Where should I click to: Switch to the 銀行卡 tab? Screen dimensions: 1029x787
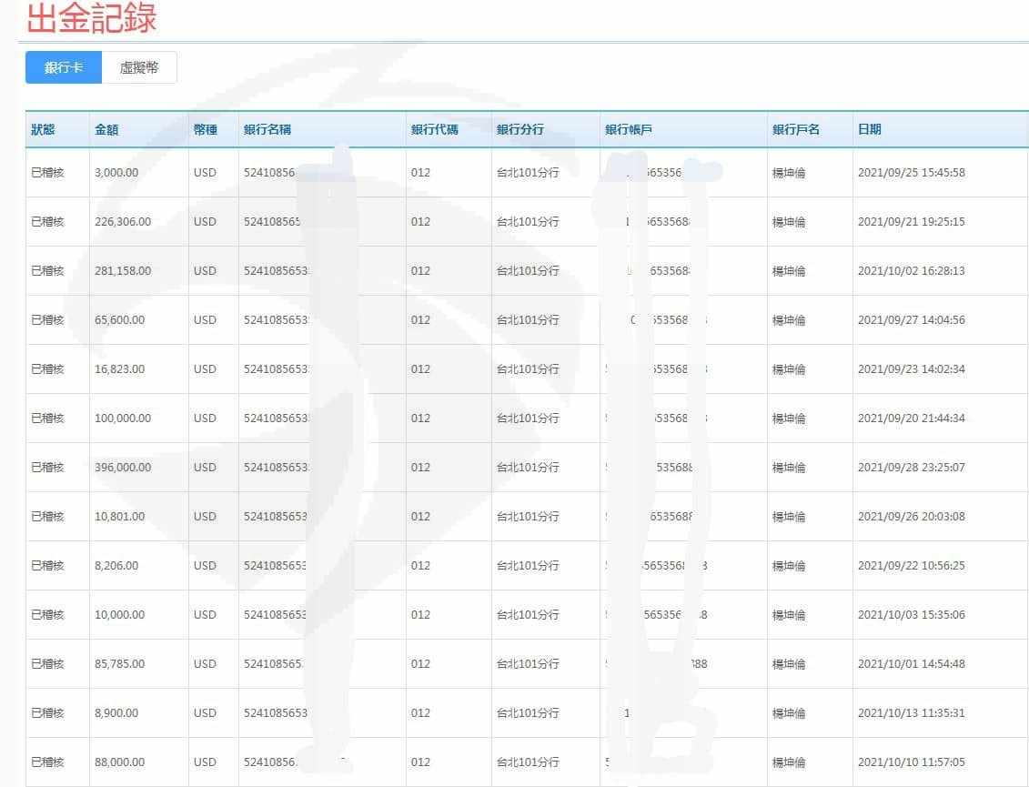[x=64, y=67]
